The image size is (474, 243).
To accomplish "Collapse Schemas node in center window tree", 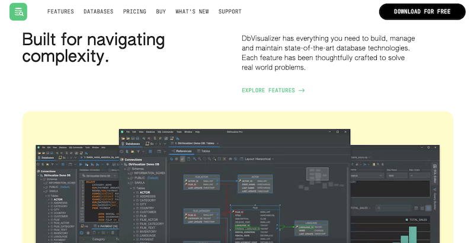I will [125, 169].
